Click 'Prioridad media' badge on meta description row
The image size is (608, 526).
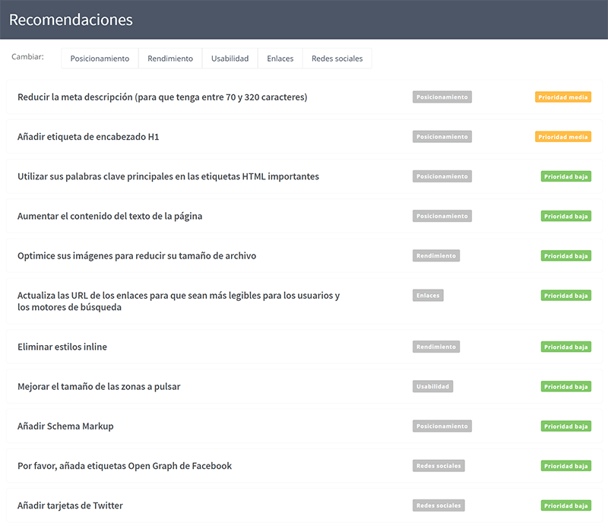click(x=562, y=97)
